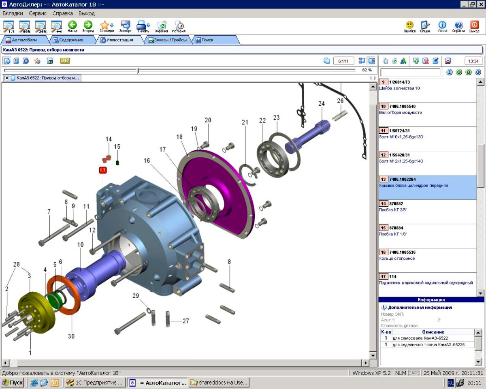Select the Иллюстрация tab
486x389 pixels.
pos(120,40)
